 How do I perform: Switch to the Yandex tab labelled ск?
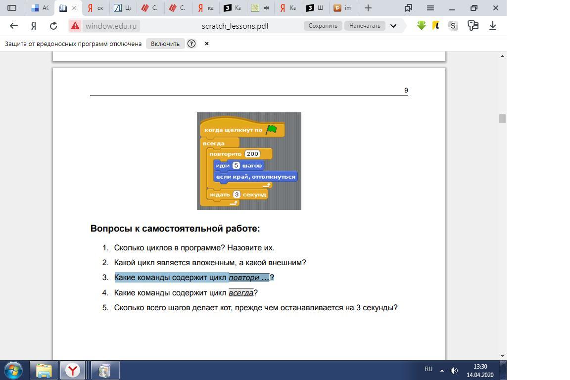[95, 8]
